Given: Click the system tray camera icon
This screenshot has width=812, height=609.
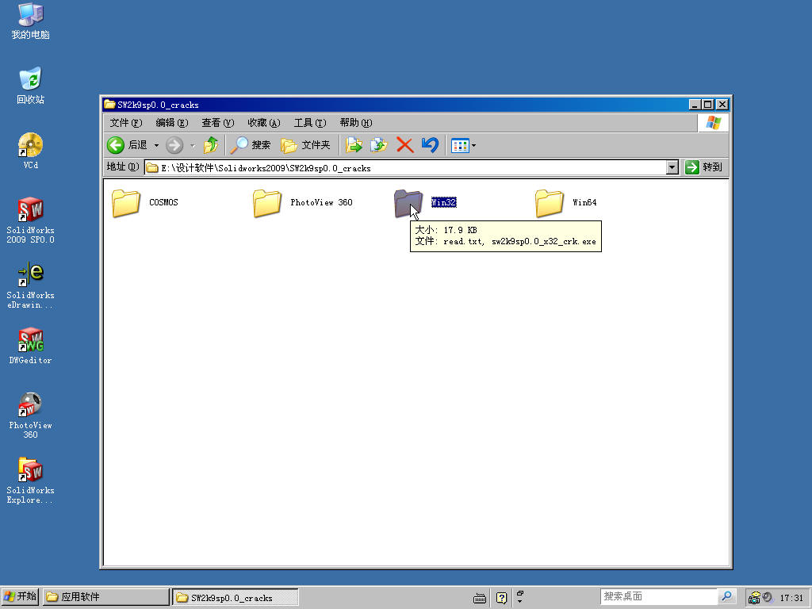Looking at the screenshot, I should point(755,598).
